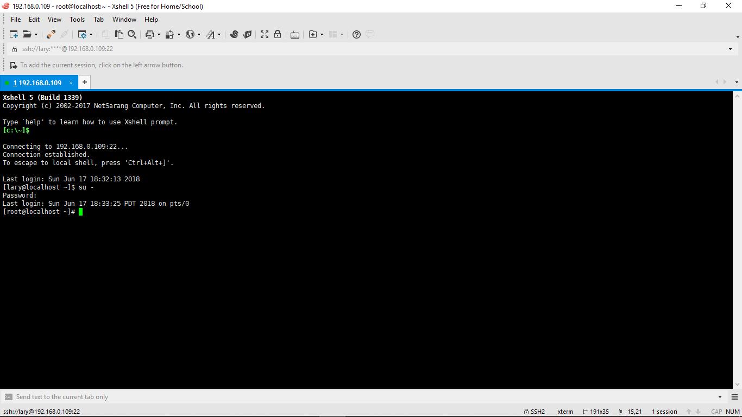
Task: Expand the Font dropdown arrow
Action: (219, 34)
